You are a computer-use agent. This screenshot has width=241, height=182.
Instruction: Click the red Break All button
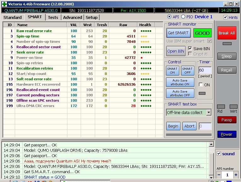tap(227, 33)
